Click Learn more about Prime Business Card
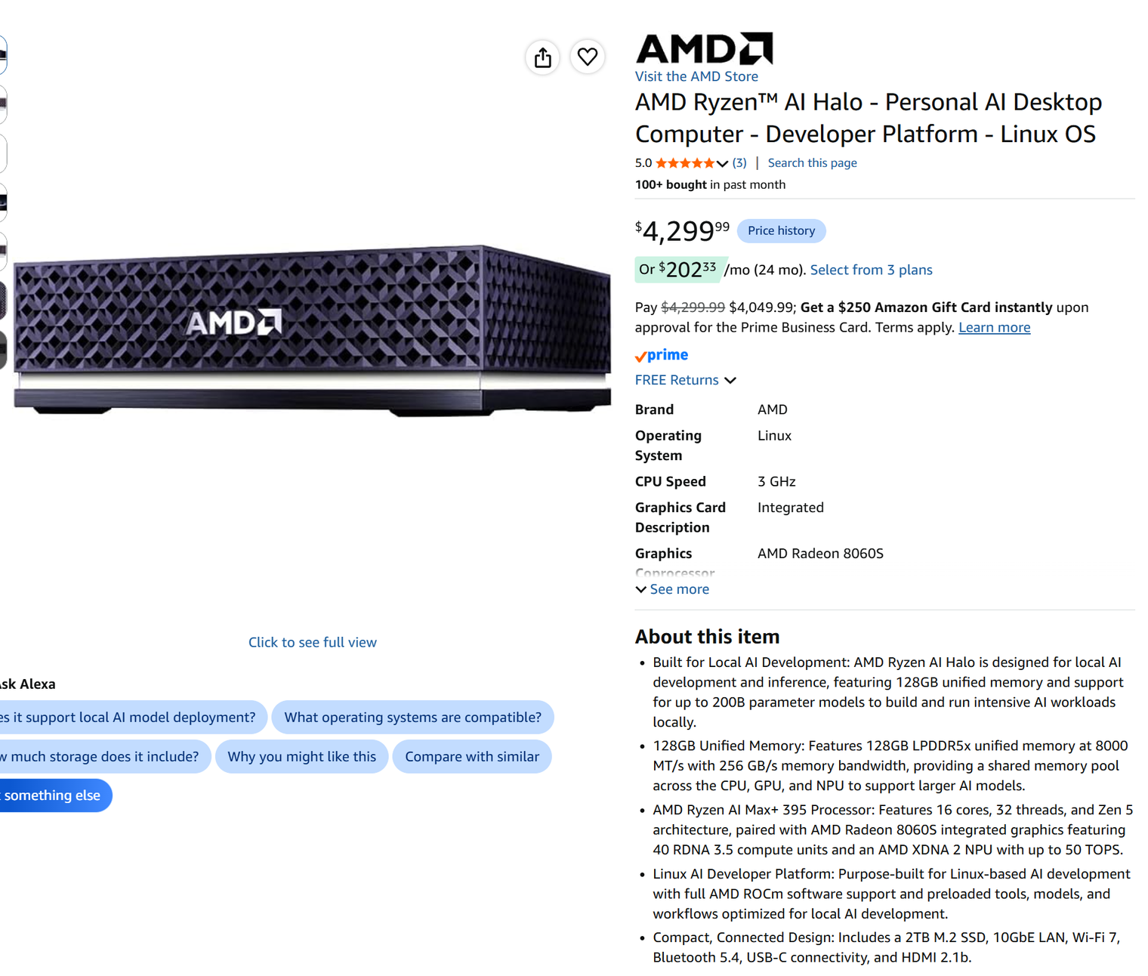 [x=994, y=327]
